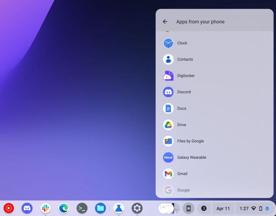The image size is (276, 216).
Task: Click the battery status icon
Action: pos(260,208)
